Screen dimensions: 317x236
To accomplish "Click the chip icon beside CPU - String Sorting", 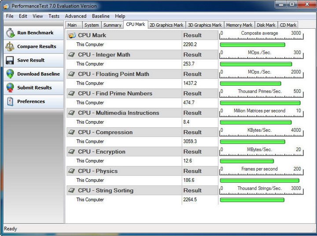I will click(x=72, y=191).
